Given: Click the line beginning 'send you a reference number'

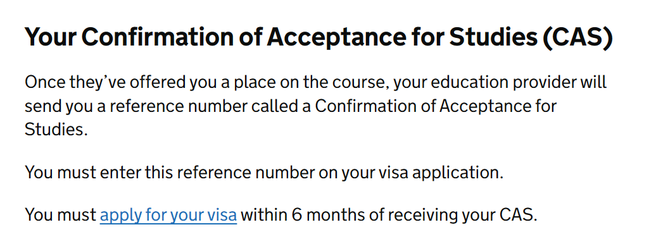Looking at the screenshot, I should point(291,106).
